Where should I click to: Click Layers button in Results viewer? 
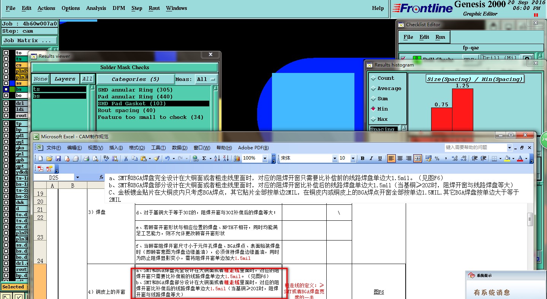(65, 79)
